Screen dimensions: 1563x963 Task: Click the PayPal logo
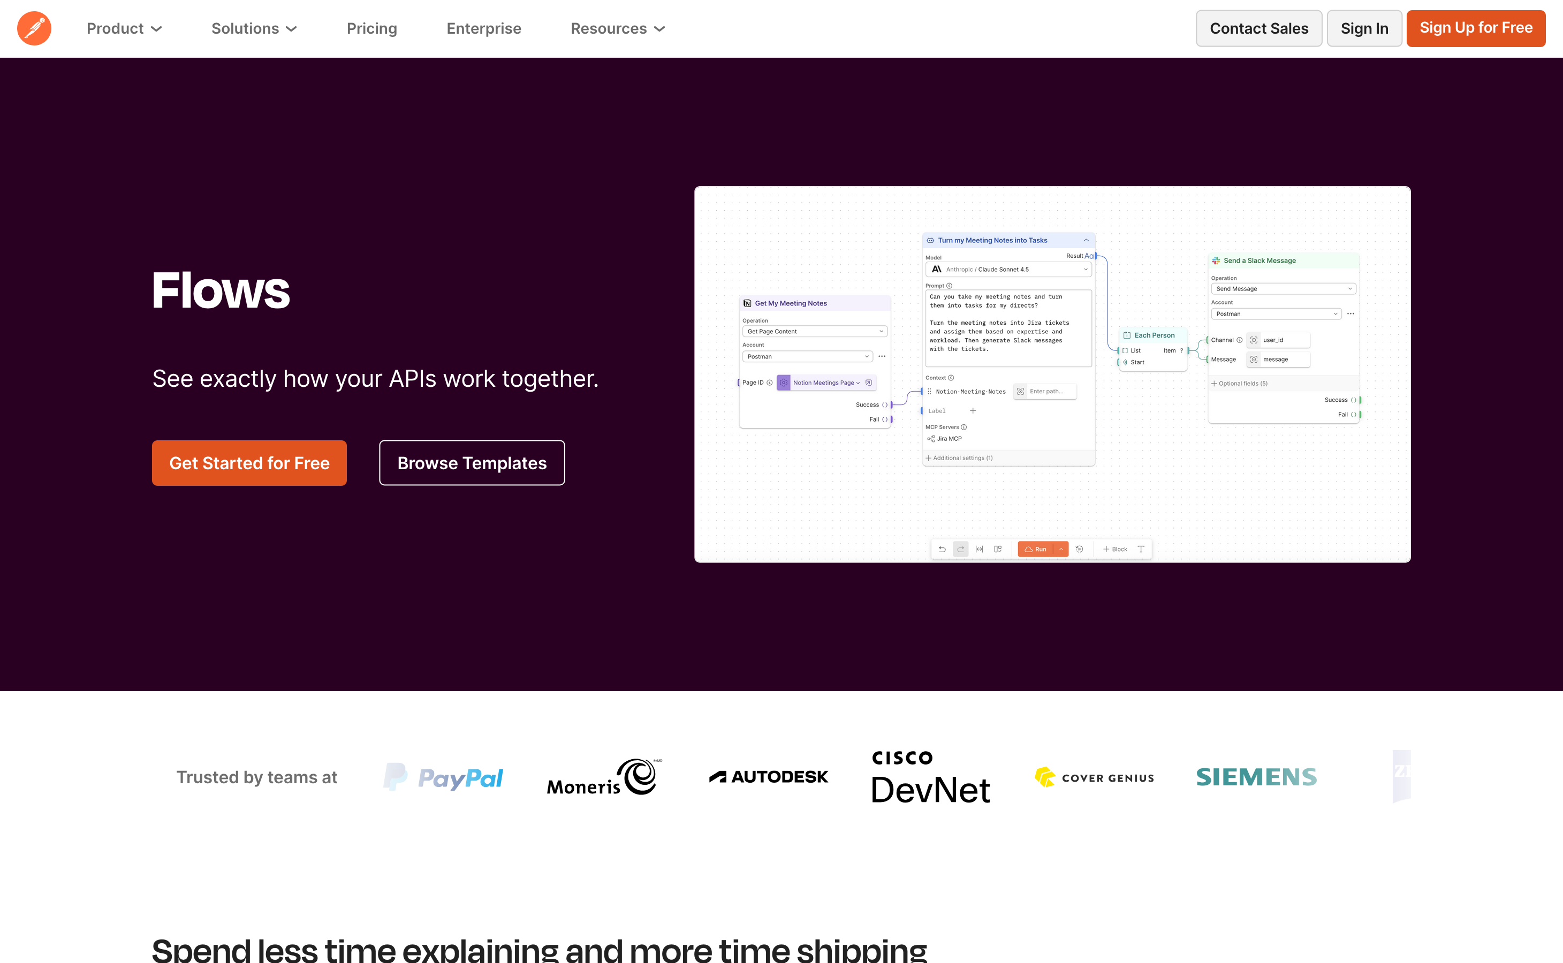tap(444, 777)
